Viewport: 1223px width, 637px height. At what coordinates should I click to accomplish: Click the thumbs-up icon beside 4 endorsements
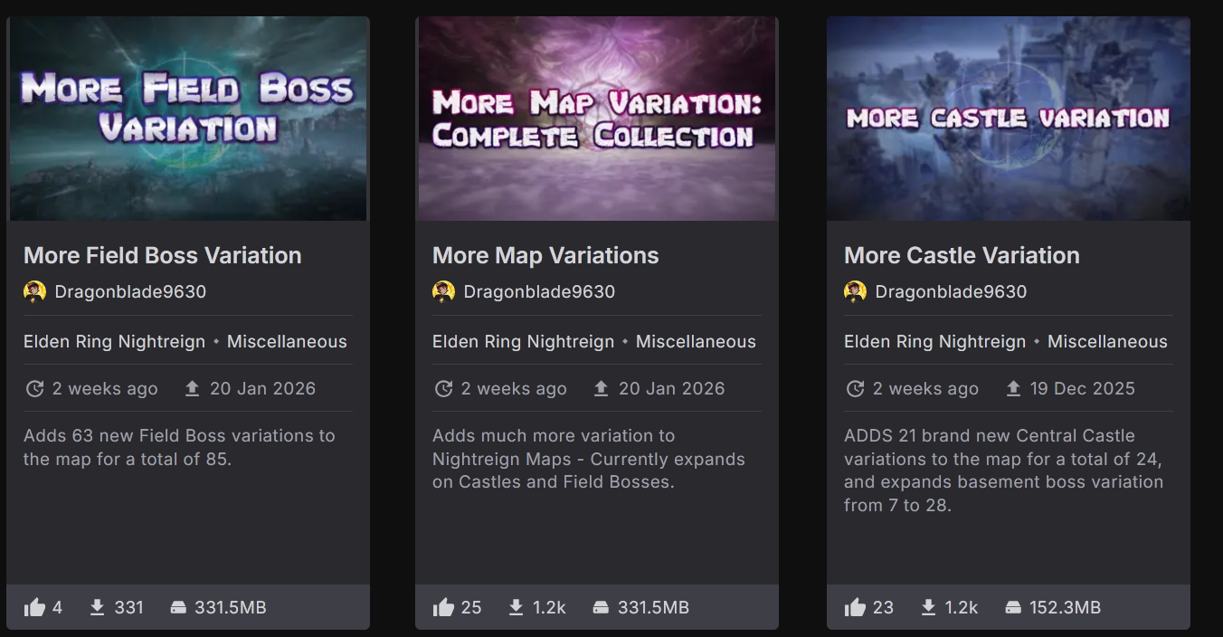pyautogui.click(x=34, y=607)
